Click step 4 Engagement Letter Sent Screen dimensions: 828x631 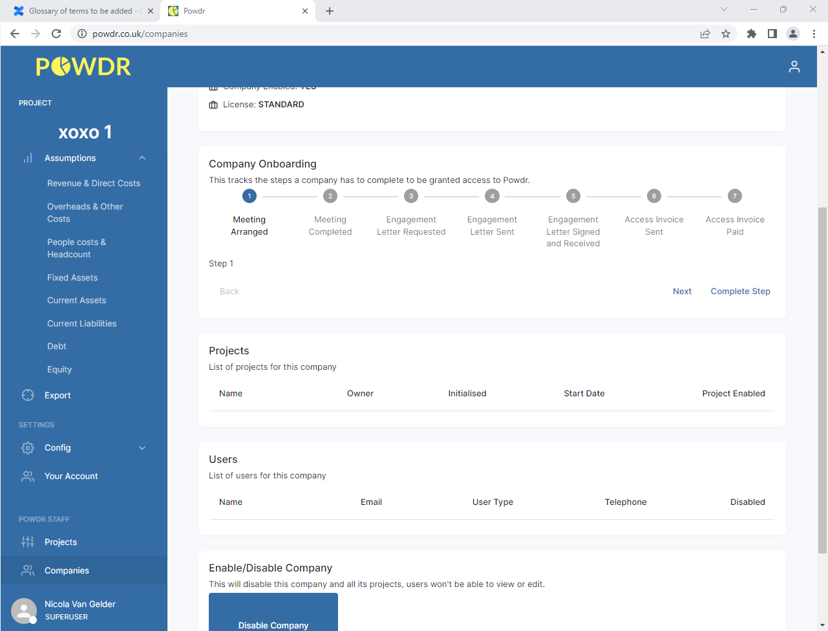(492, 195)
